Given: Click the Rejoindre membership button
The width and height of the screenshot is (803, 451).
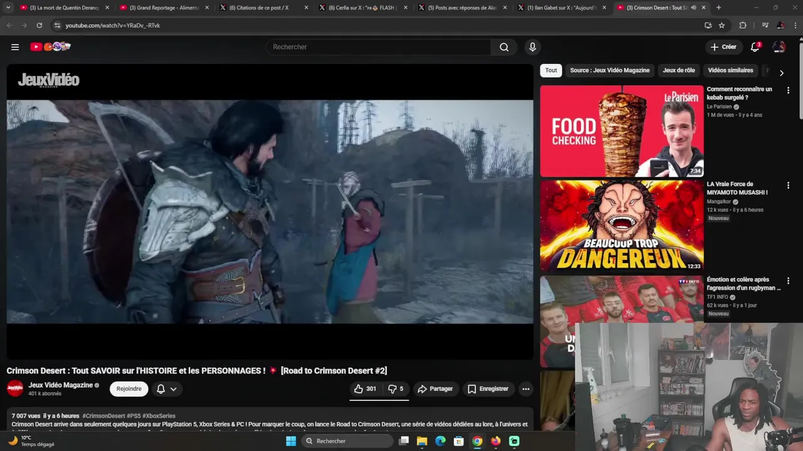Looking at the screenshot, I should (x=129, y=389).
